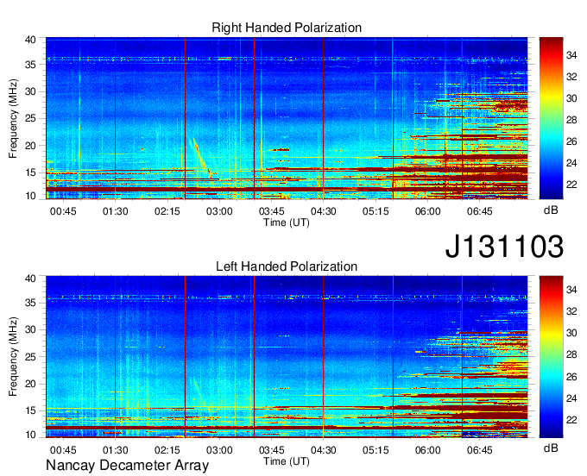The width and height of the screenshot is (587, 476).
Task: Click the "Time (UT)" label under bottom plot
Action: coord(287,461)
